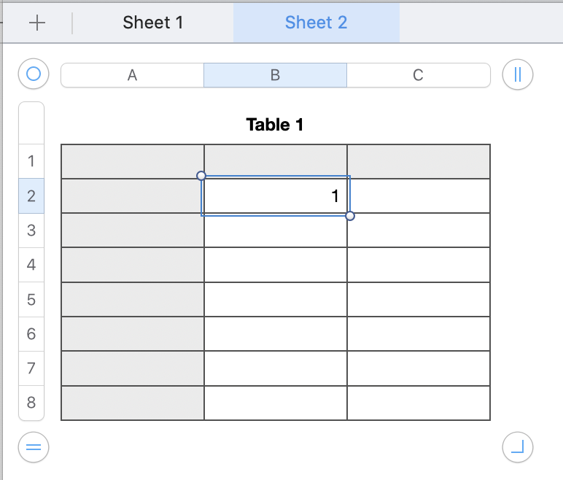The image size is (563, 480).
Task: Select row 1 header
Action: click(31, 161)
